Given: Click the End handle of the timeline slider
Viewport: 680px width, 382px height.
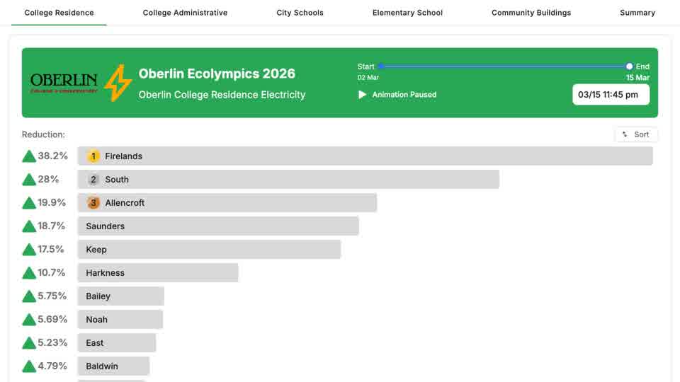Looking at the screenshot, I should pos(629,66).
